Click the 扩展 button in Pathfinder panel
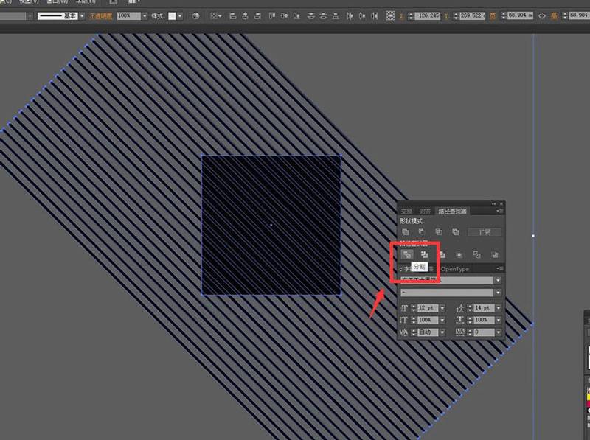Viewport: 590px width, 440px height. pyautogui.click(x=484, y=231)
